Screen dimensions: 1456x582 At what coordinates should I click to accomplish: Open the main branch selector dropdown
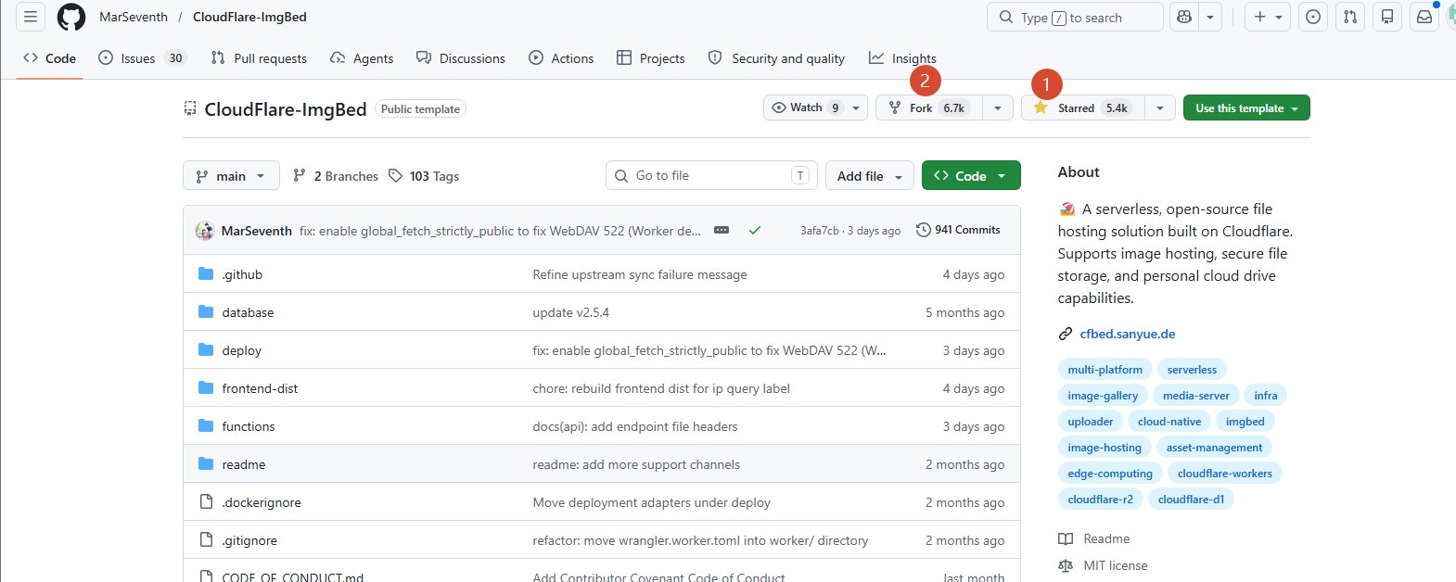(x=232, y=175)
